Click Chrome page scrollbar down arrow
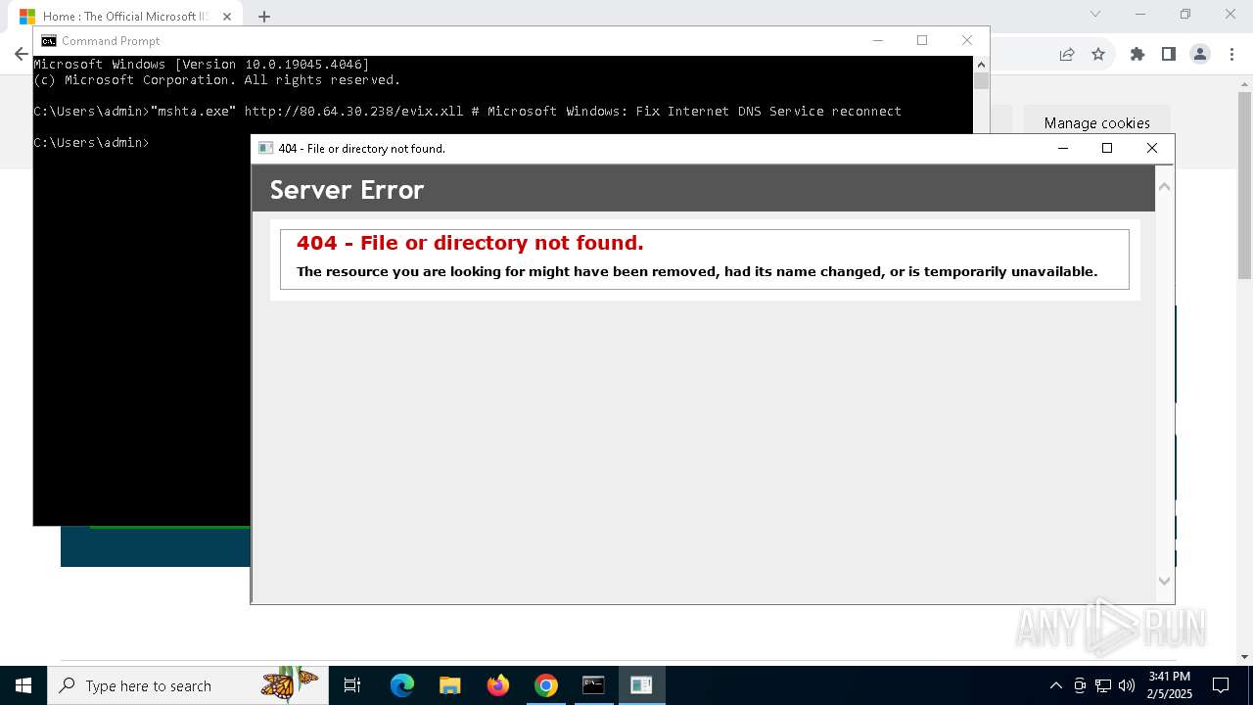The image size is (1253, 705). pos(1245,658)
